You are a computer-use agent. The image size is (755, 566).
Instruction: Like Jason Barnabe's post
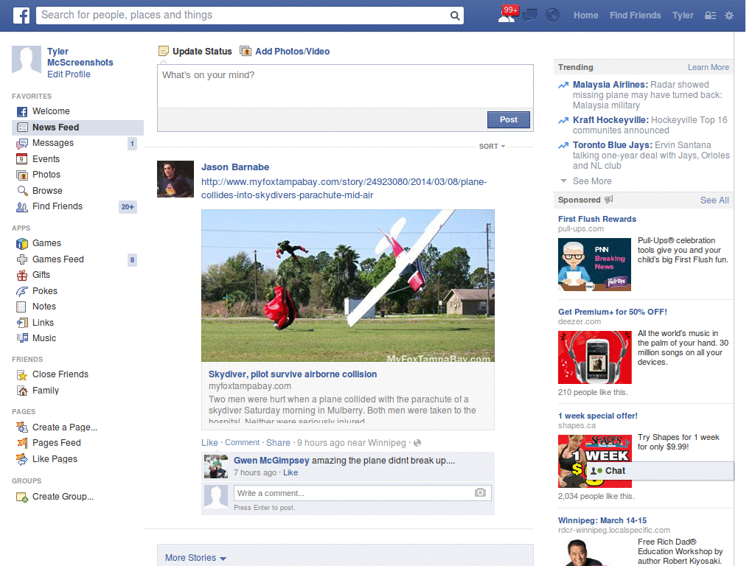tap(209, 443)
